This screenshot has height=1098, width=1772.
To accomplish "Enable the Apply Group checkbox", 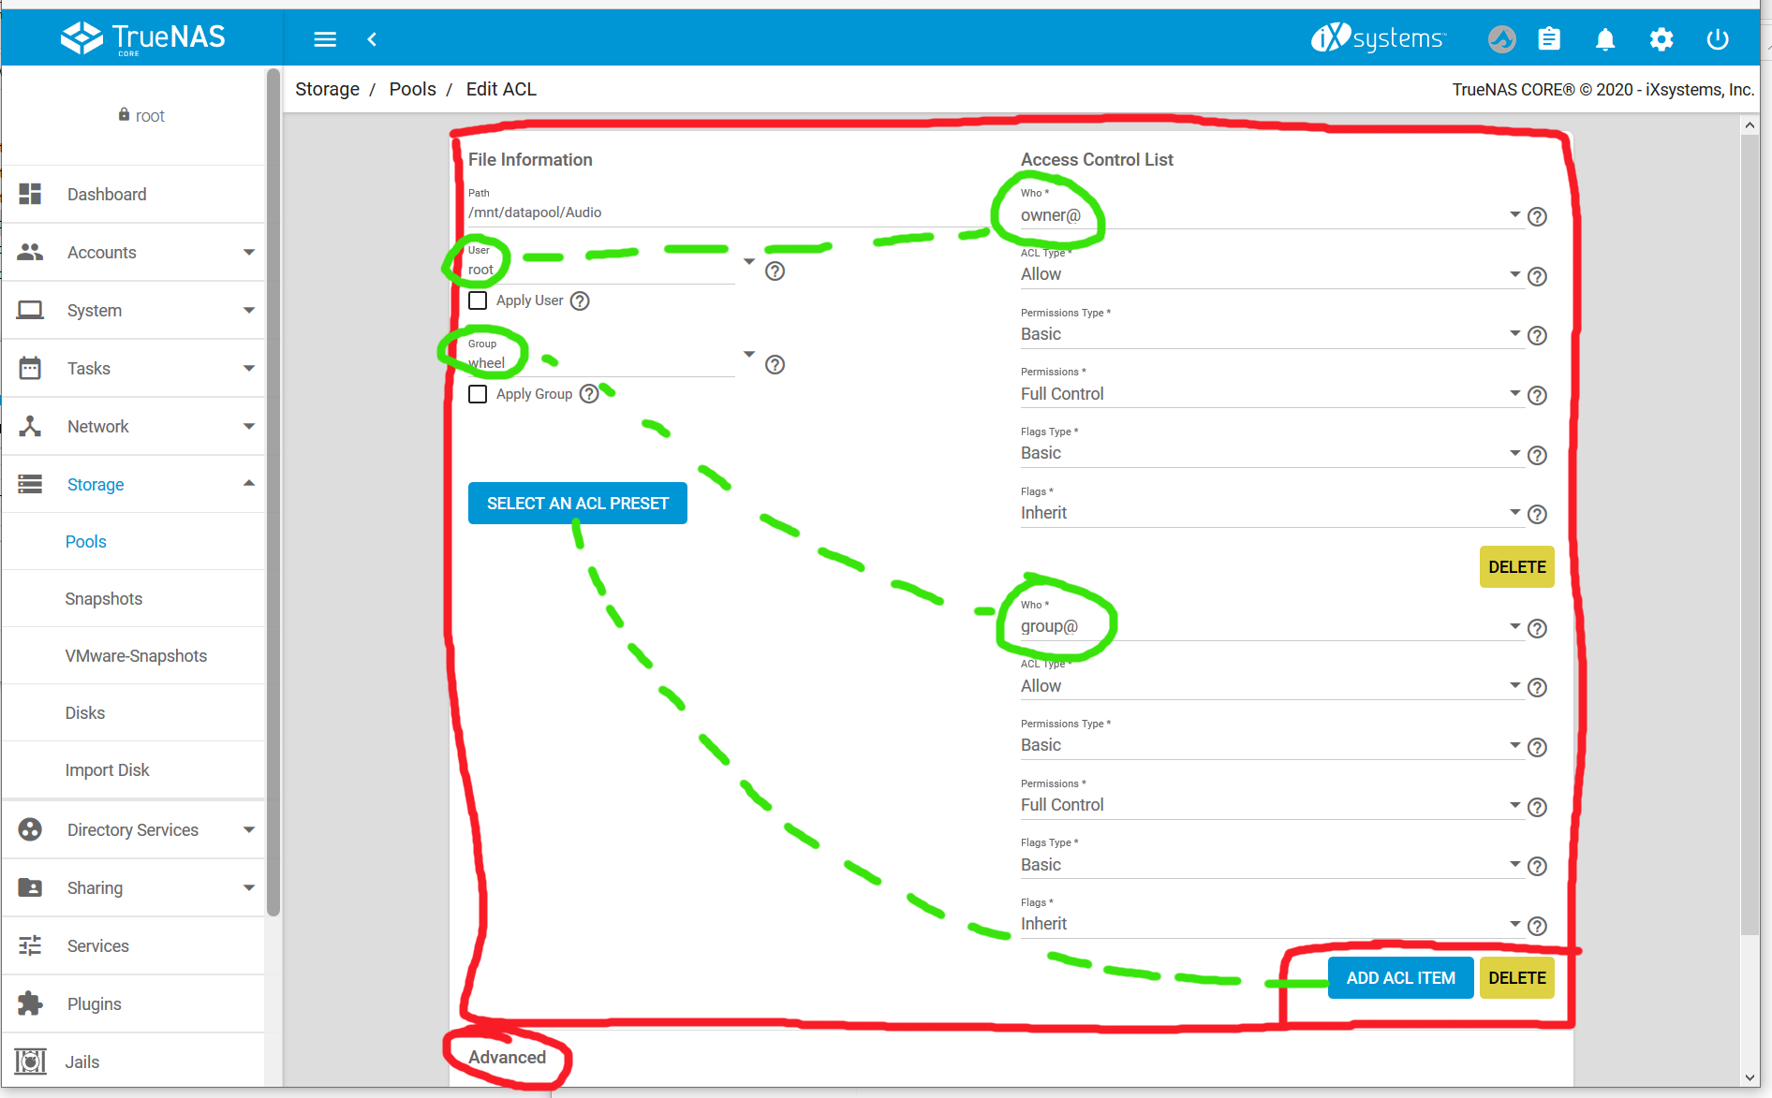I will [478, 394].
